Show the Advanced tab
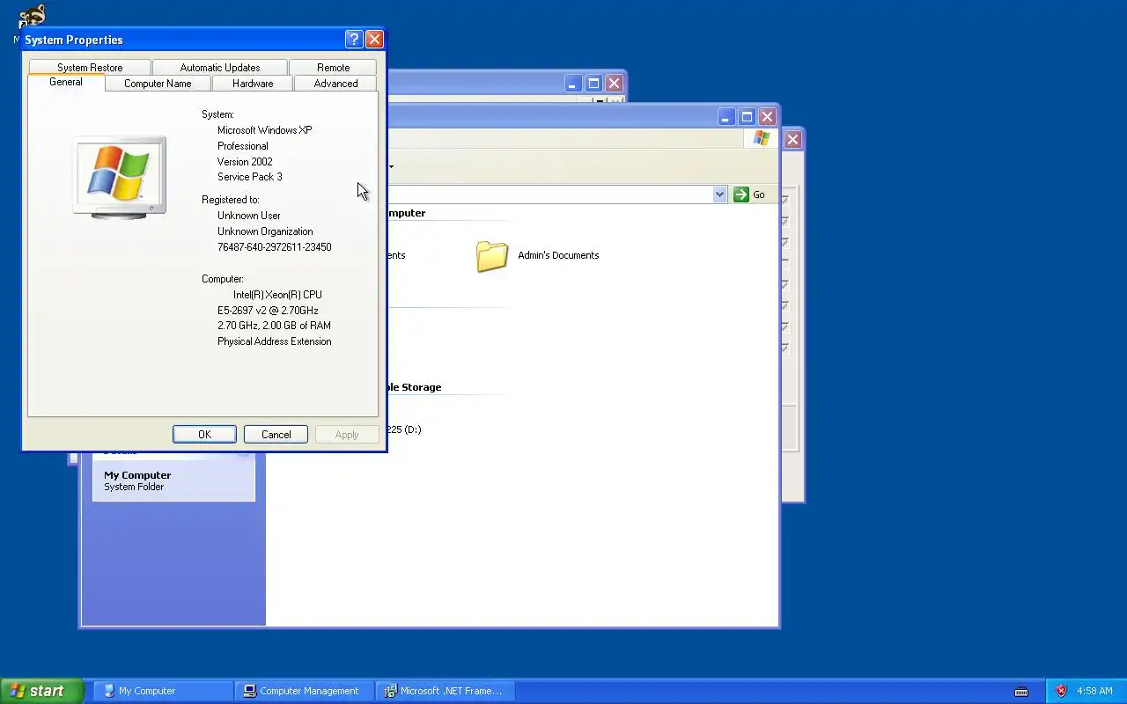Screen dimensions: 1127x704 click(335, 84)
